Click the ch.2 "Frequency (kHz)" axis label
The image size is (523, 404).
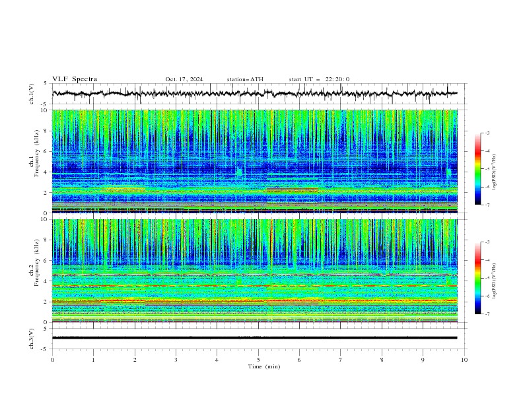(37, 263)
